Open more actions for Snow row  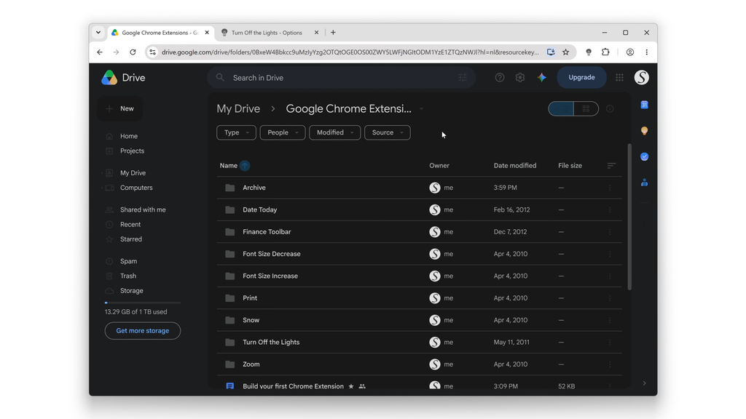click(610, 320)
